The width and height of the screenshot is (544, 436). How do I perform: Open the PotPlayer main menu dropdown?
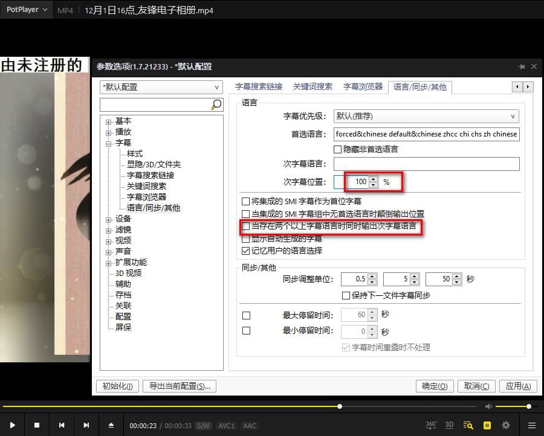27,10
